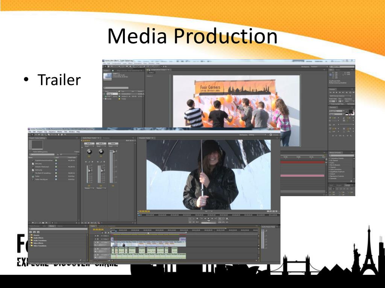Select The Start Of Something audio item

coord(43,173)
